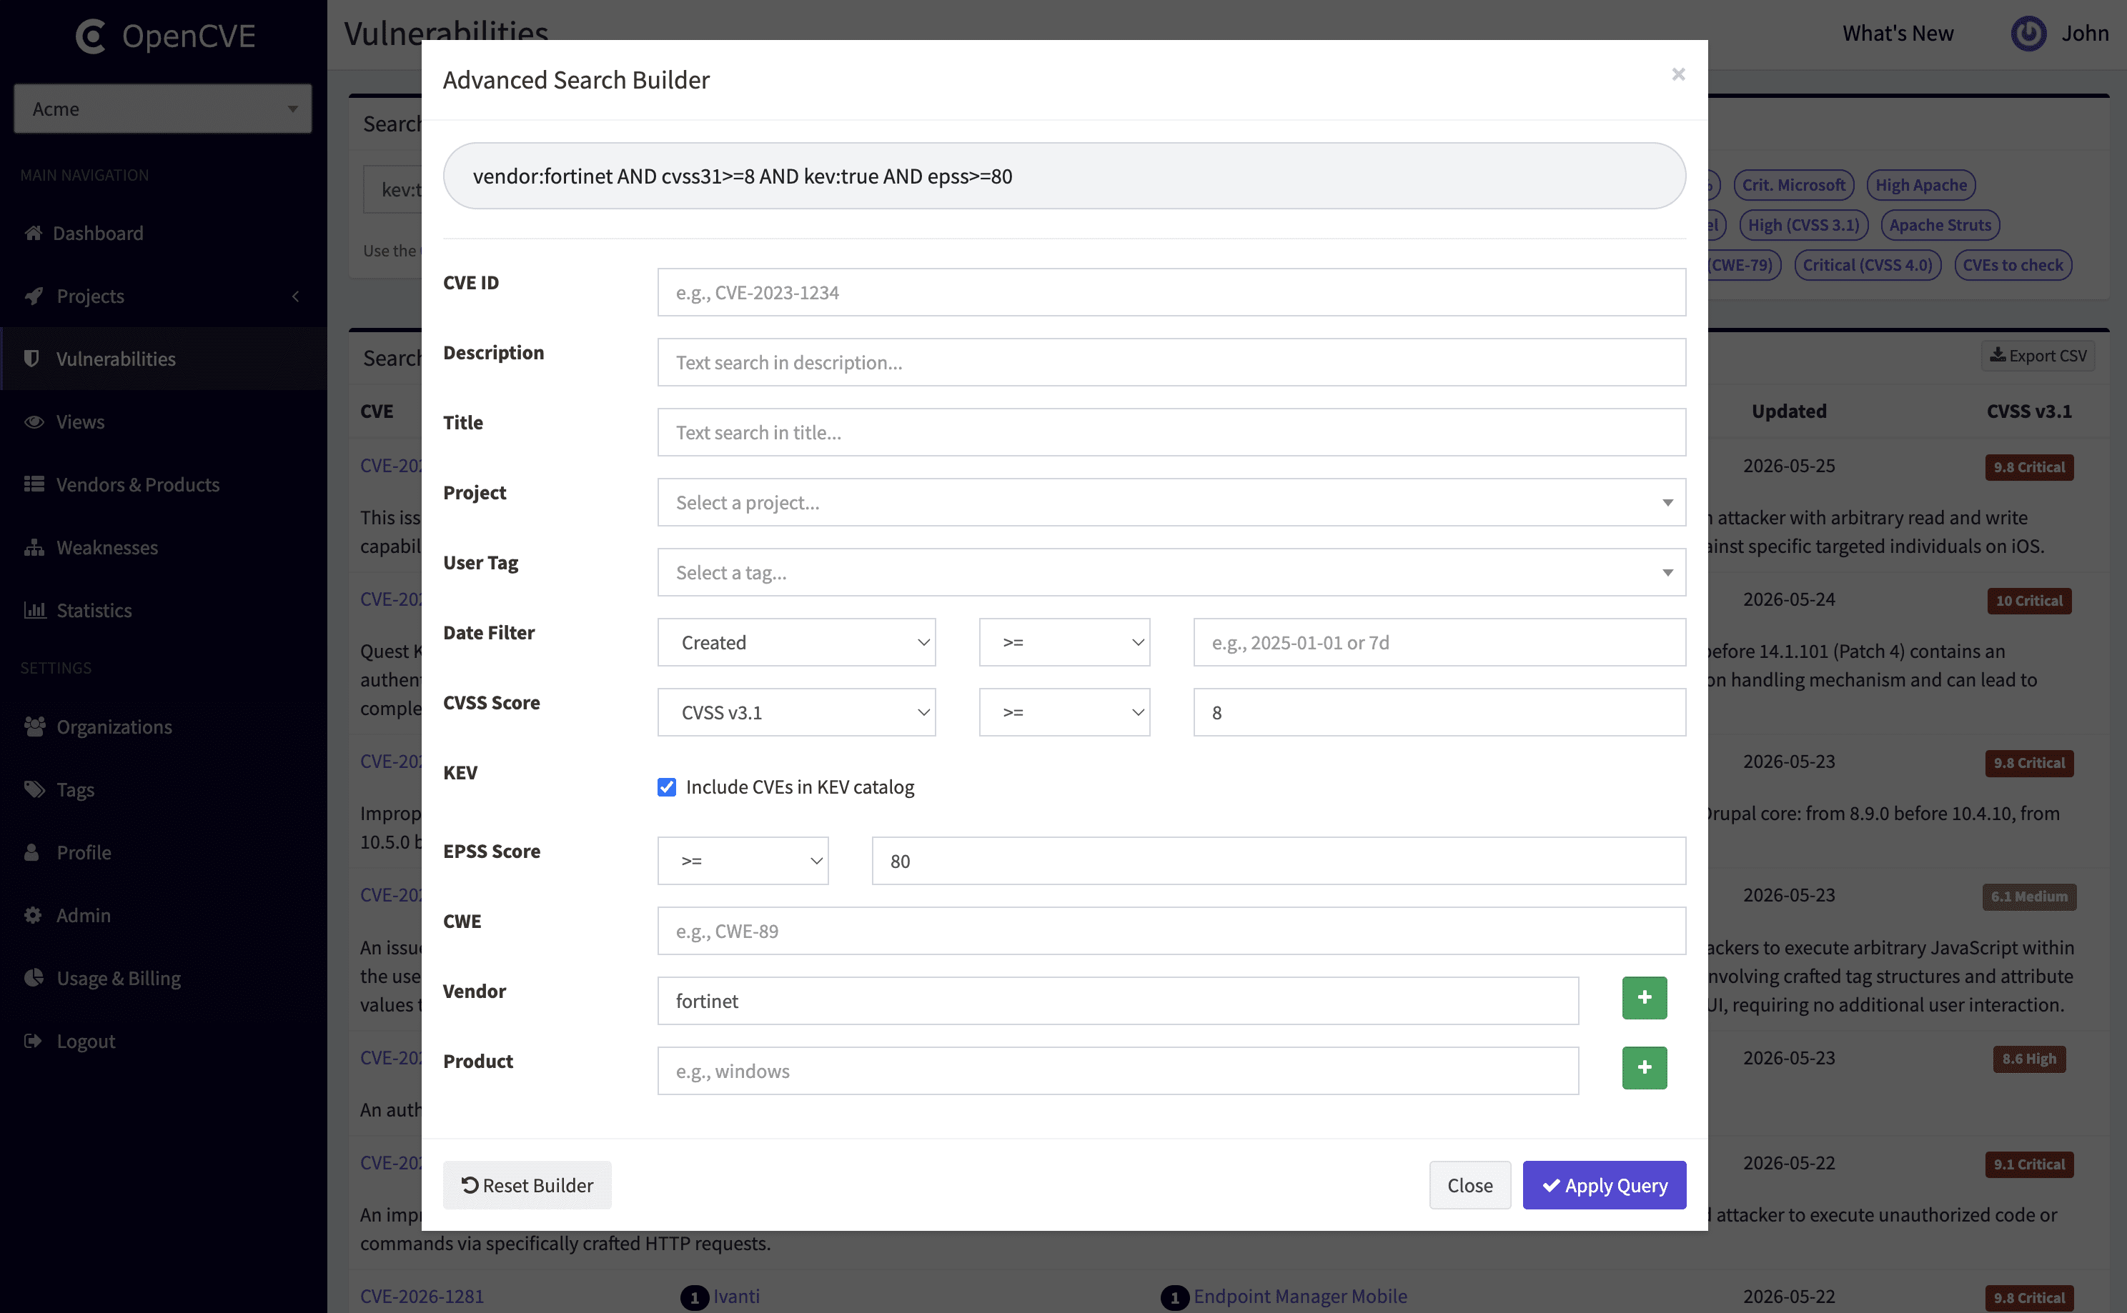2127x1313 pixels.
Task: Add product with green plus button
Action: [x=1644, y=1067]
